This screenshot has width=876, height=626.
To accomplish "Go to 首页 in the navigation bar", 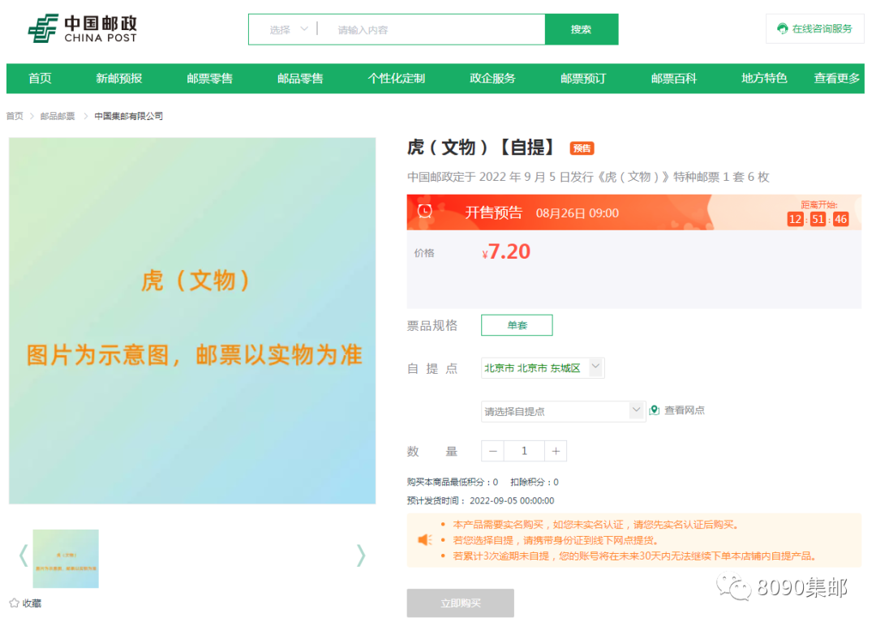I will coord(41,78).
